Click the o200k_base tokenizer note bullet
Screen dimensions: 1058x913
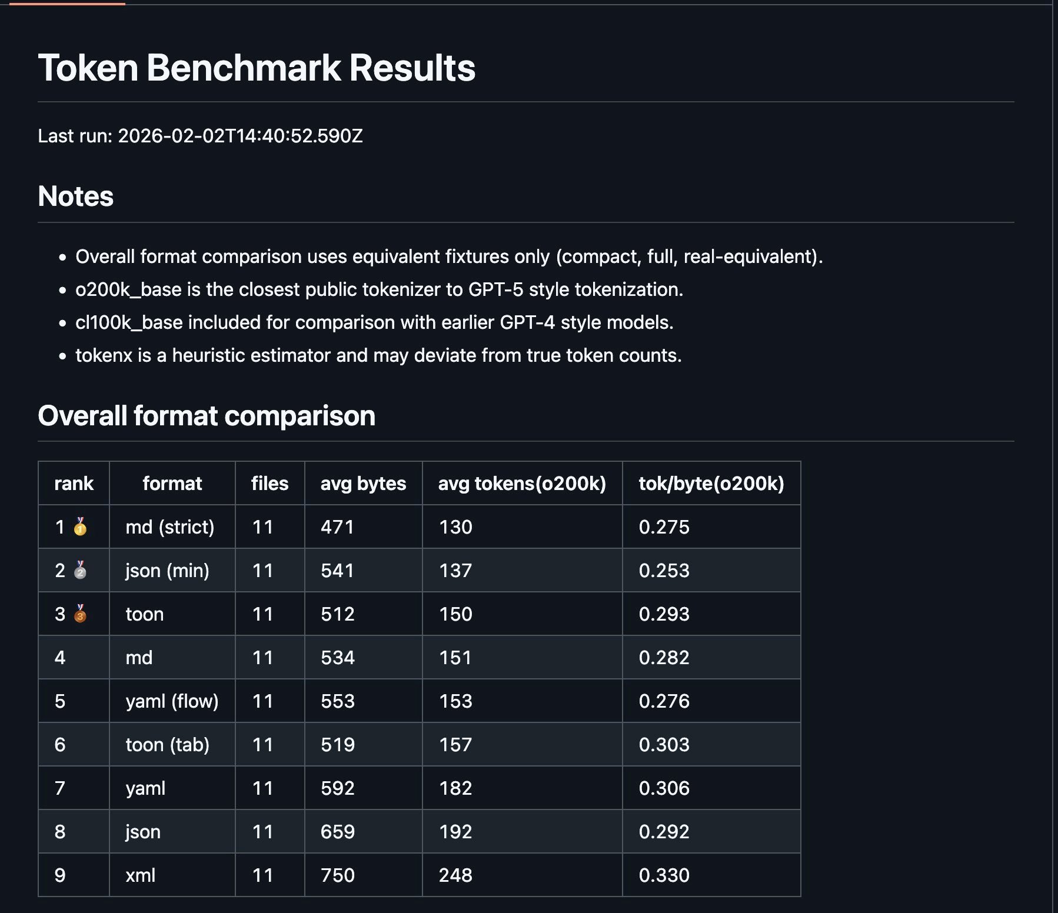click(x=379, y=289)
